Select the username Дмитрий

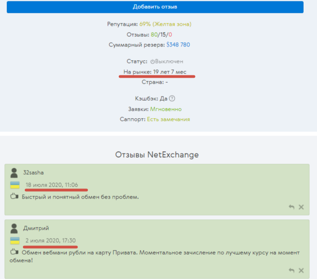36,228
